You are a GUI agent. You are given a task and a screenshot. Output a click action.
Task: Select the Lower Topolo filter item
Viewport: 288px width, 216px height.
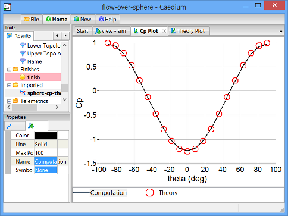[x=44, y=46]
